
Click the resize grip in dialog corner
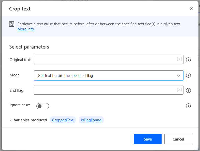tap(196, 148)
